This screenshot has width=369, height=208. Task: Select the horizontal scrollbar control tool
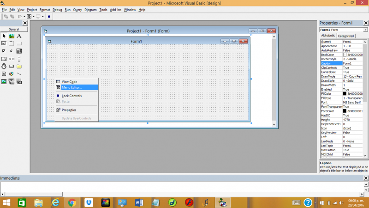[x=12, y=59]
